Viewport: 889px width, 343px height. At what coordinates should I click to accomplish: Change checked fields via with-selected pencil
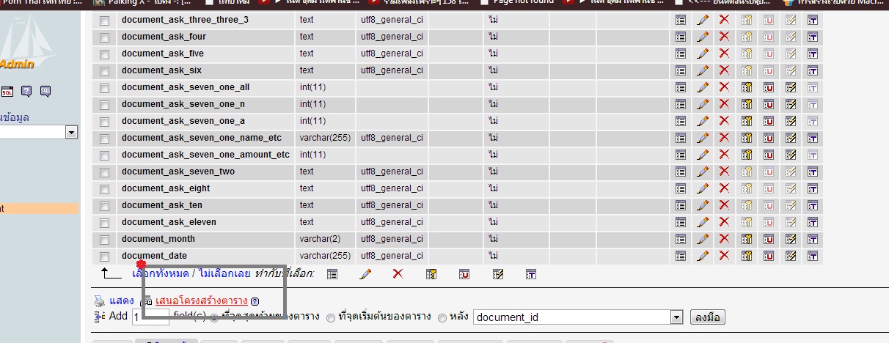point(365,273)
